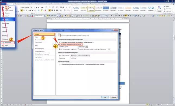
Task: Click the Bullets list icon
Action: coord(50,7)
